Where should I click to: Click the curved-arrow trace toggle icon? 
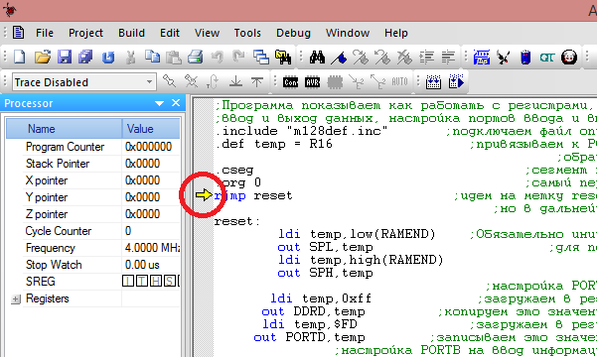[214, 81]
